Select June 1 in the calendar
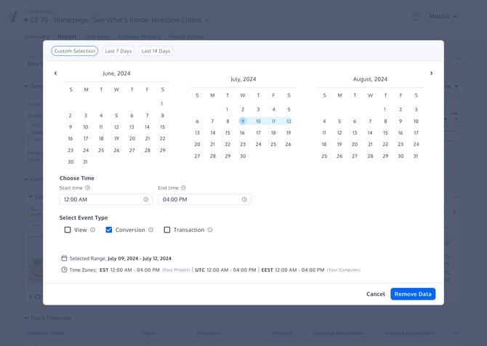This screenshot has width=487, height=346. pos(162,104)
